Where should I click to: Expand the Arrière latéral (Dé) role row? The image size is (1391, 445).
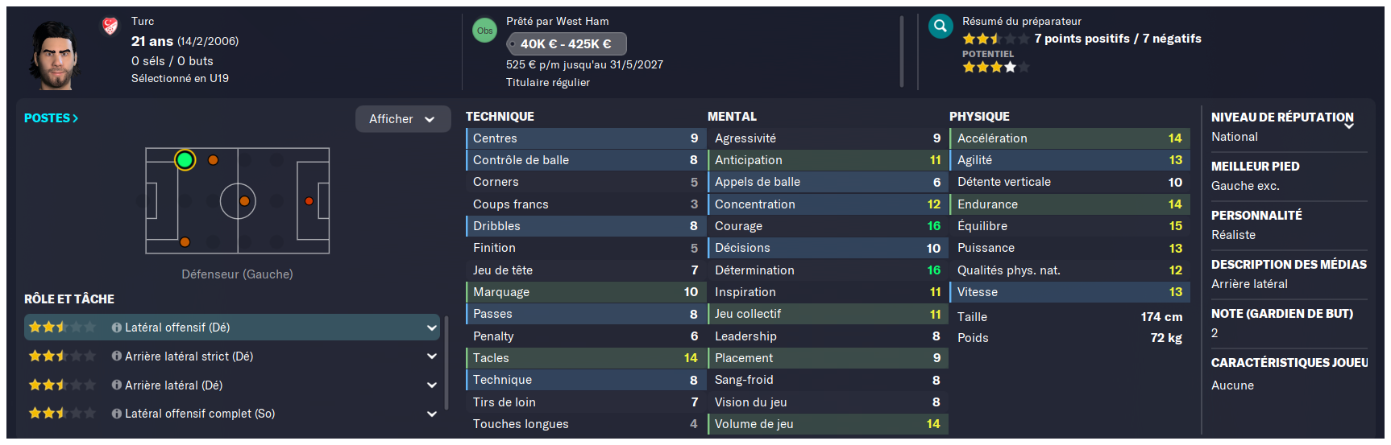click(432, 385)
